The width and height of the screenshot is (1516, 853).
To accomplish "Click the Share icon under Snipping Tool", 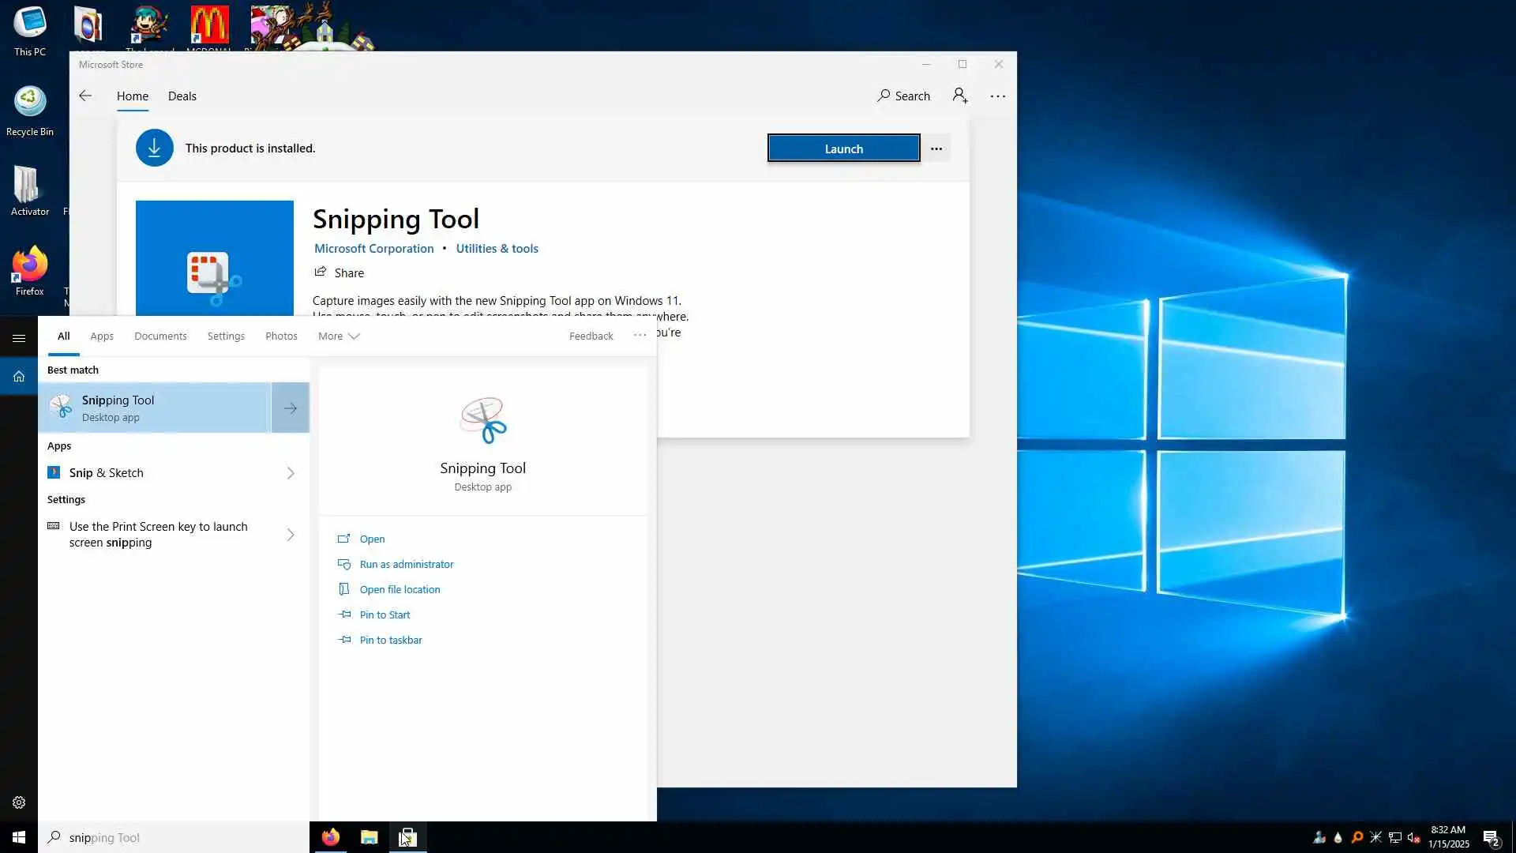I will coord(321,272).
